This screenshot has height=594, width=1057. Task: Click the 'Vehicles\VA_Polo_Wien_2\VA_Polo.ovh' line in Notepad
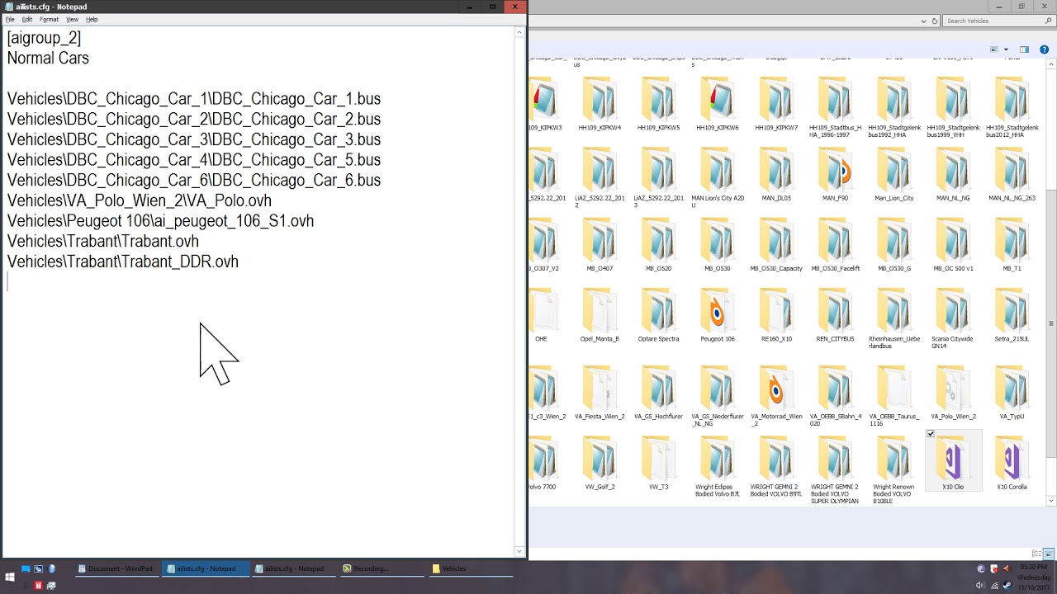[140, 200]
